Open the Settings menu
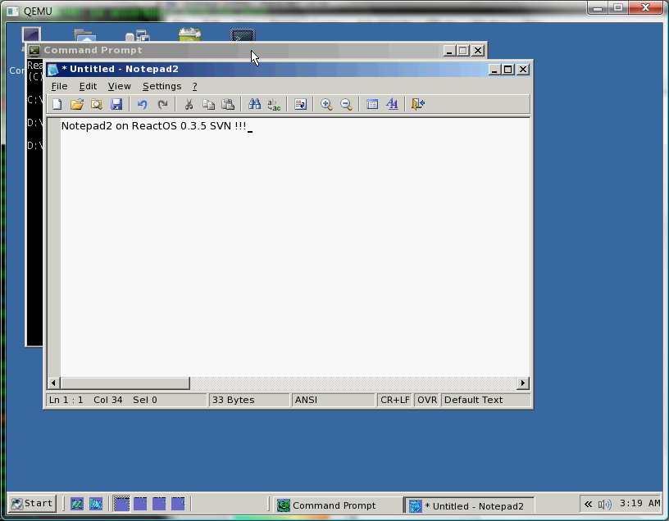Screen dimensions: 669x521 pos(162,86)
